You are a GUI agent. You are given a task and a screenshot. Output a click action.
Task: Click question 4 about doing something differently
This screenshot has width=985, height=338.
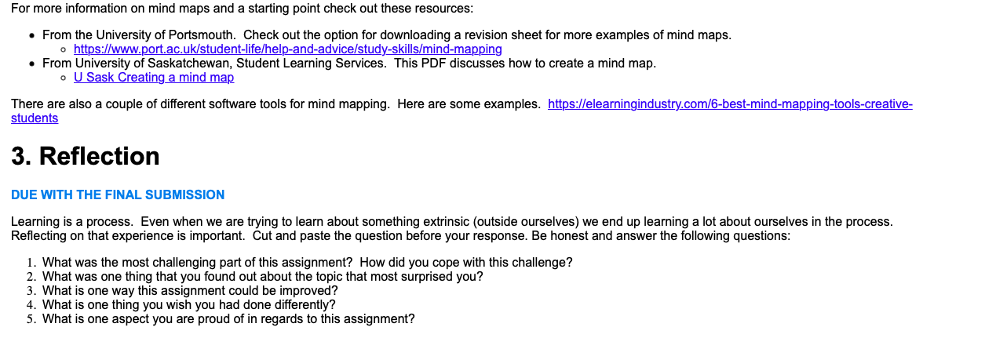[188, 304]
